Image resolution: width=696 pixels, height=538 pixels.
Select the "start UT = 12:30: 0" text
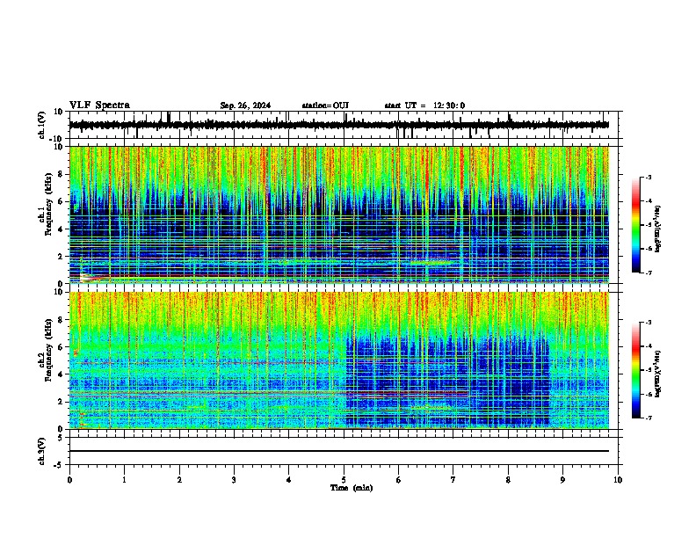tap(424, 105)
